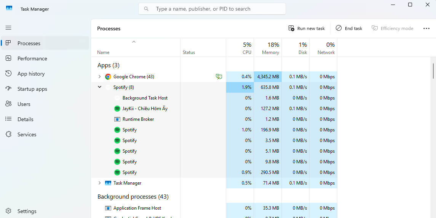Sort processes by Network column

pyautogui.click(x=323, y=47)
